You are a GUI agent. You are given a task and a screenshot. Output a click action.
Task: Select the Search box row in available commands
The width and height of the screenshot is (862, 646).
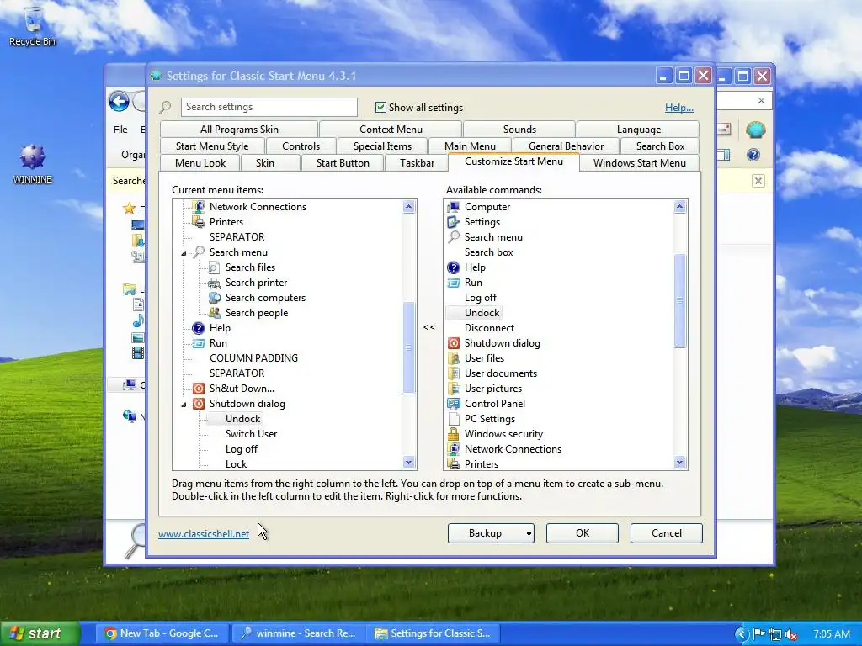pos(488,252)
